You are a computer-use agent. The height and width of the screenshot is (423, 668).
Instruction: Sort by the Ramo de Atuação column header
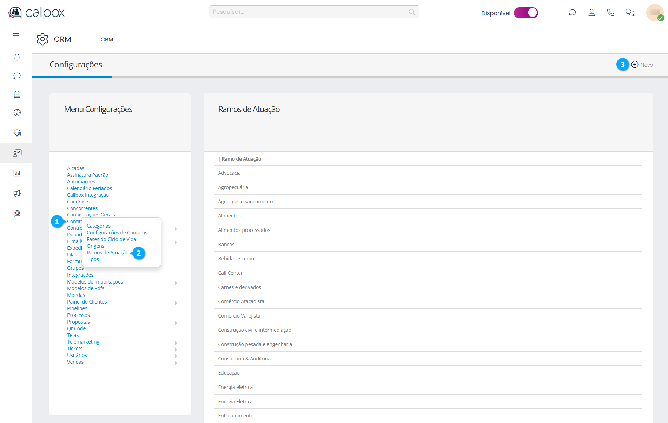[241, 159]
